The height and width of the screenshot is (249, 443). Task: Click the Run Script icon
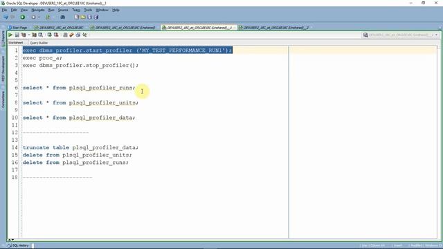[17, 35]
